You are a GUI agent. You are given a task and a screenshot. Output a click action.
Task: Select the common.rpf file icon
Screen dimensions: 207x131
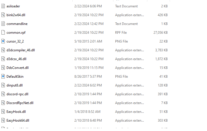click(3, 33)
